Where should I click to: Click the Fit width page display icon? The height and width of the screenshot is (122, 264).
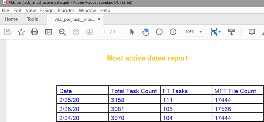pos(214,32)
